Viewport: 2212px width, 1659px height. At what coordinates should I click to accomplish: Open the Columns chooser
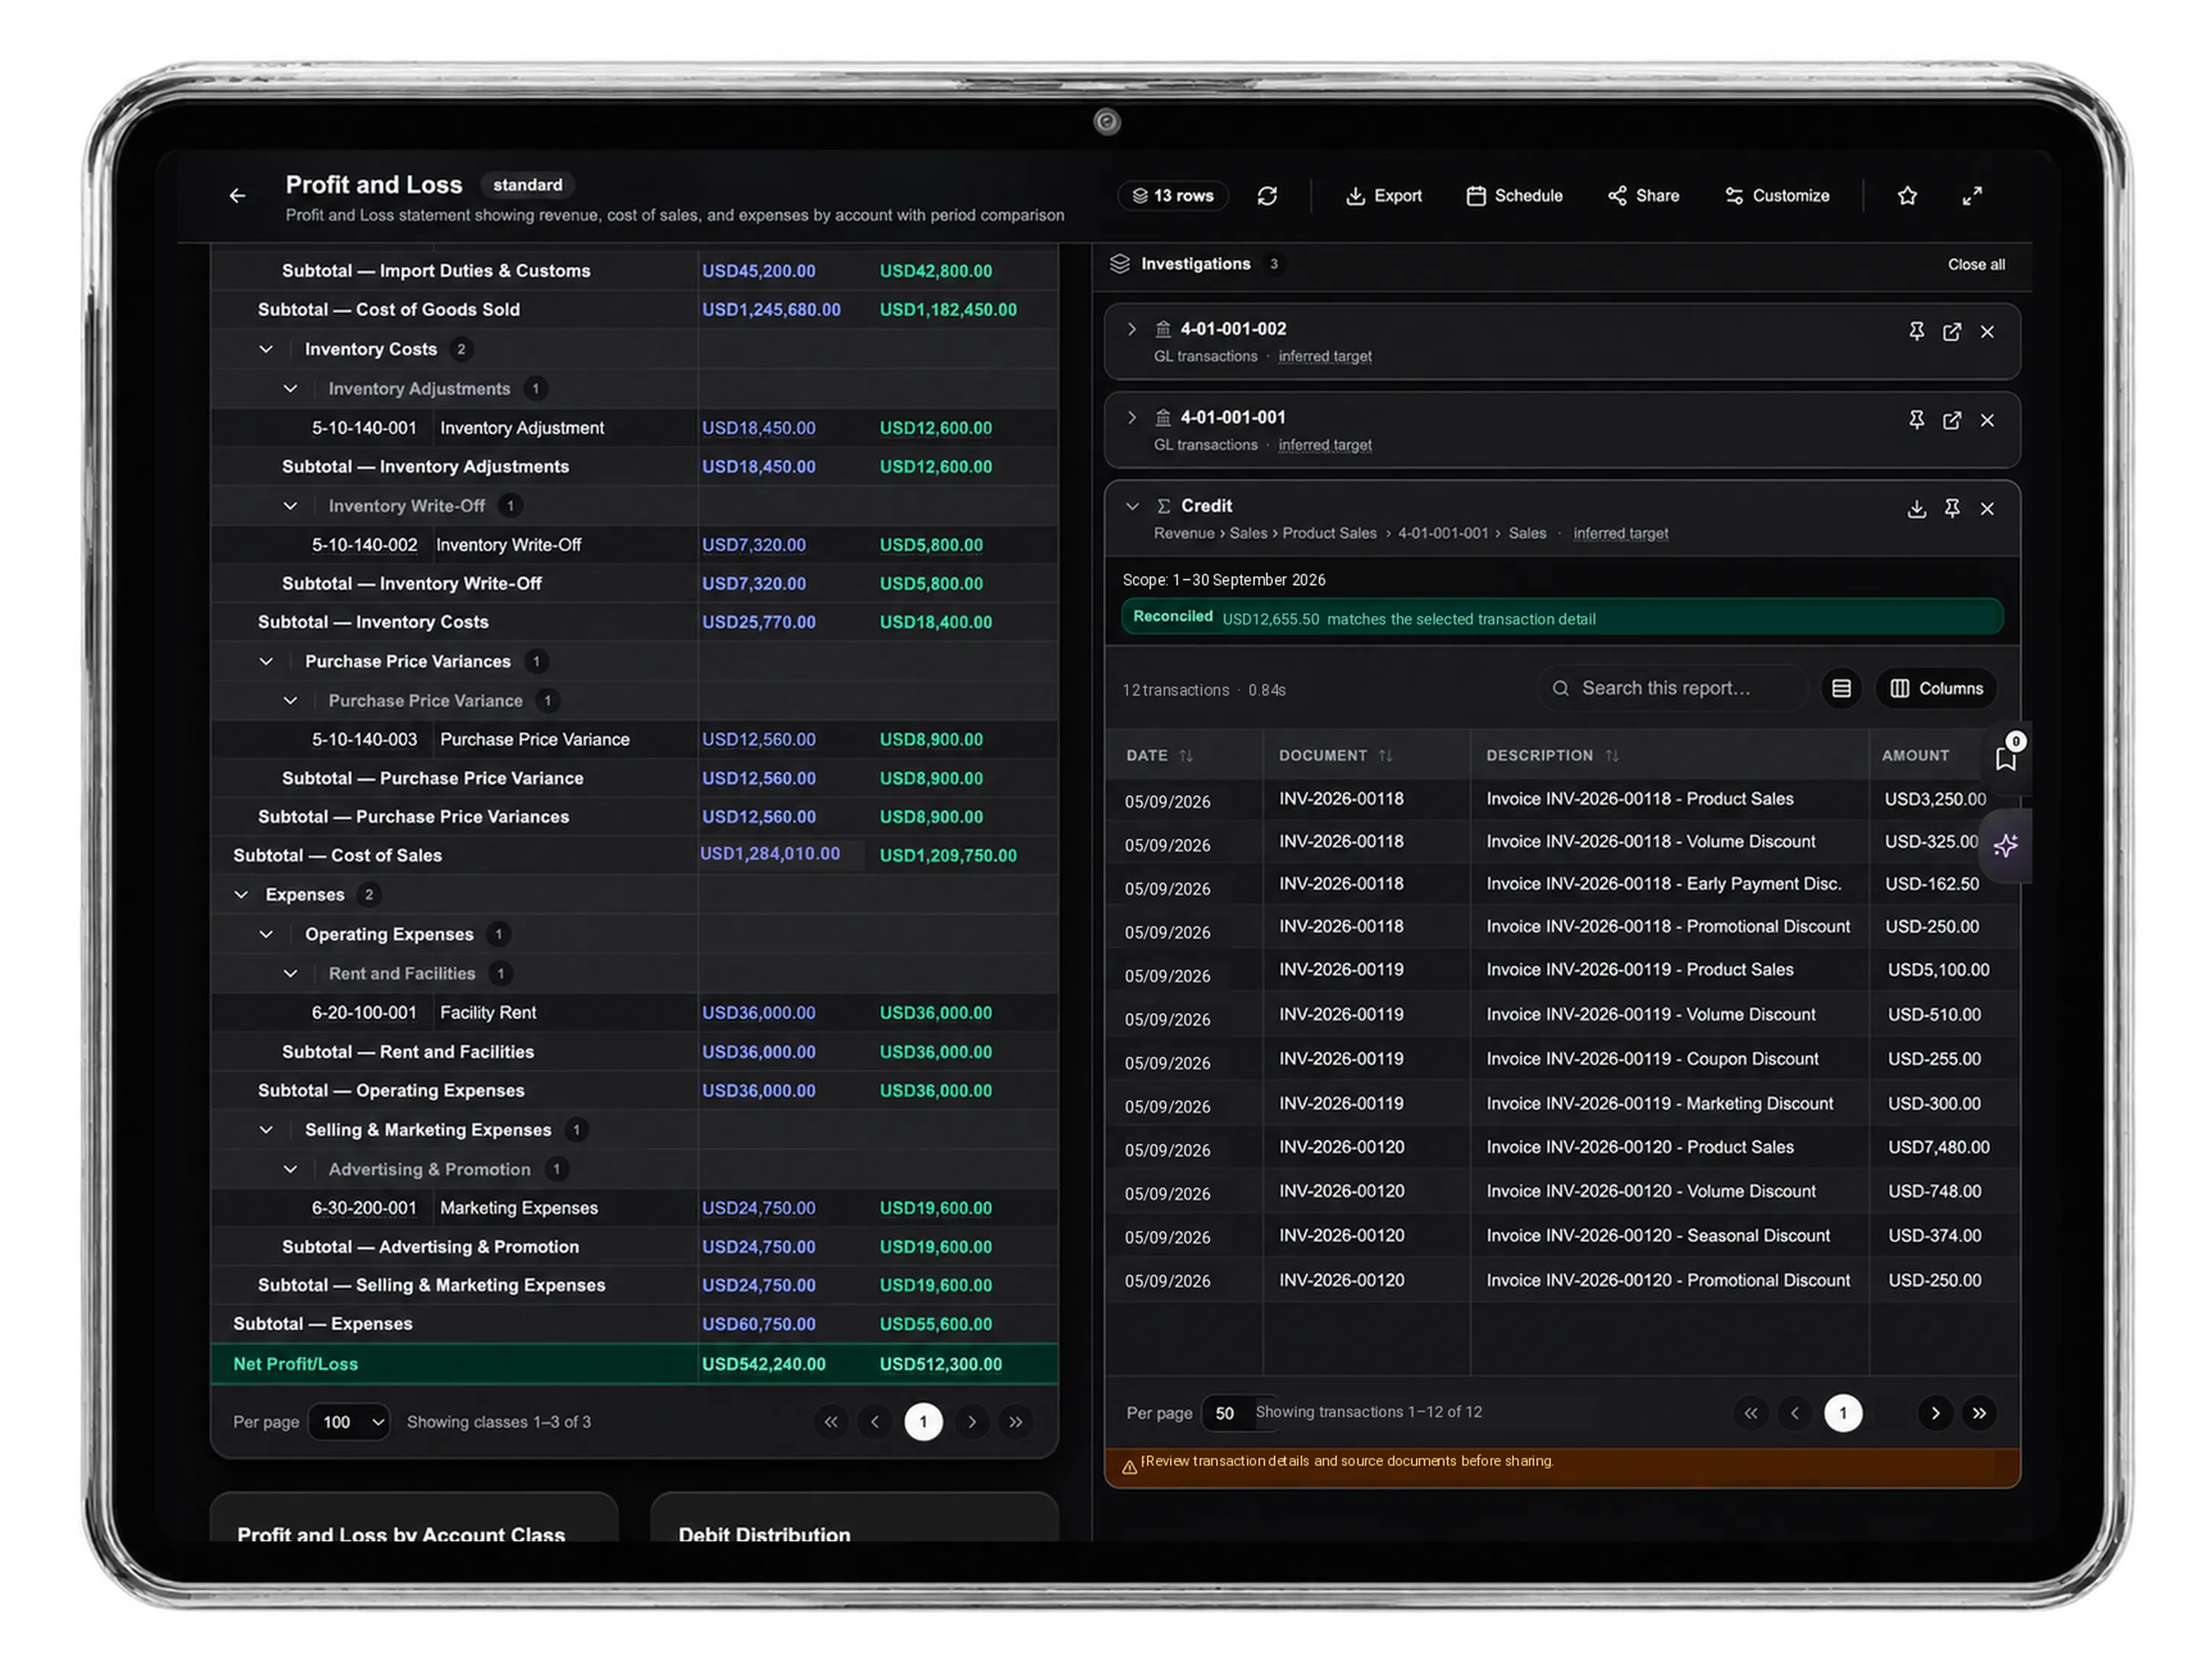pos(1936,688)
